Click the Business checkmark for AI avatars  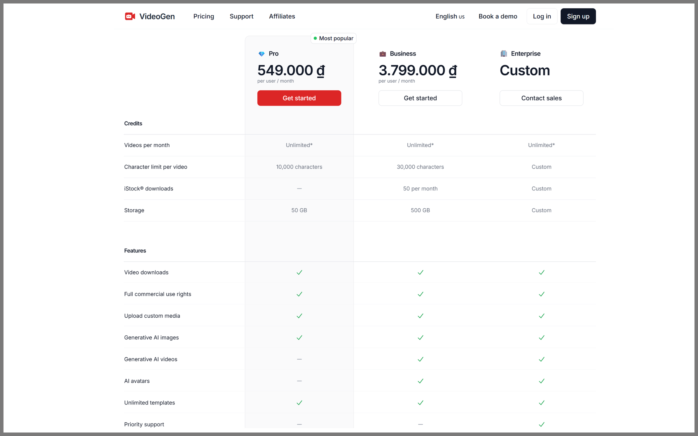click(x=420, y=381)
